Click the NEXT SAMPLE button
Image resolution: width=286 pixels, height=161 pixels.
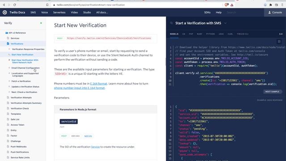[x=272, y=92]
